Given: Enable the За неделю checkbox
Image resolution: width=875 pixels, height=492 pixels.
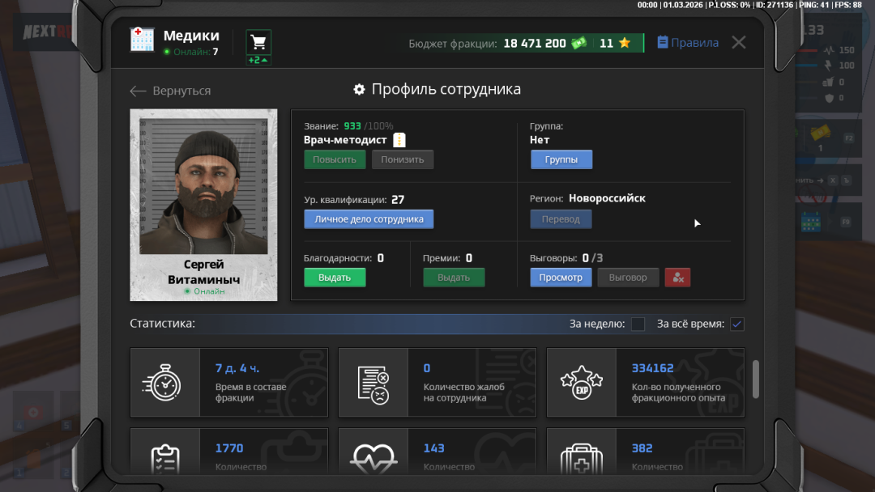Looking at the screenshot, I should coord(638,324).
